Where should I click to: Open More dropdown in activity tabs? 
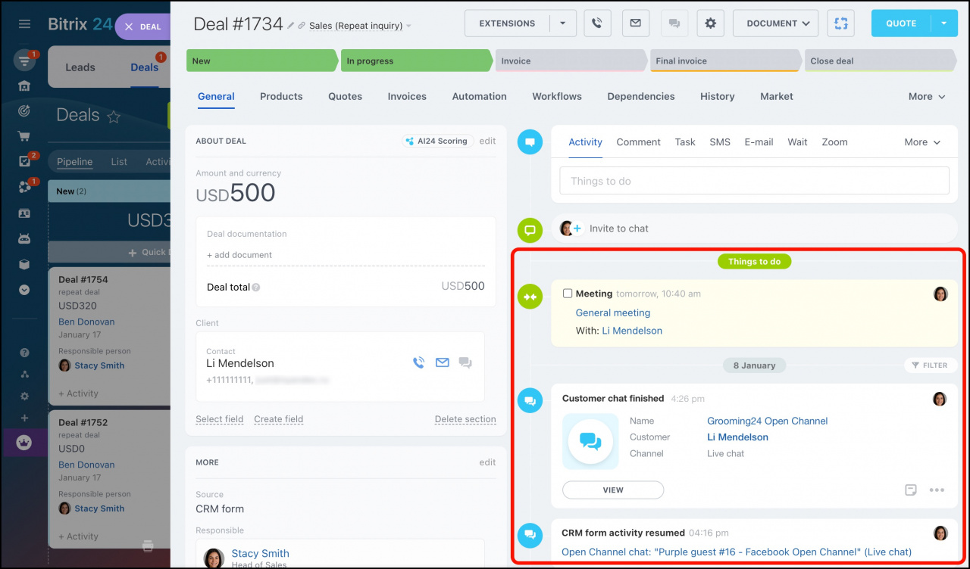coord(922,142)
